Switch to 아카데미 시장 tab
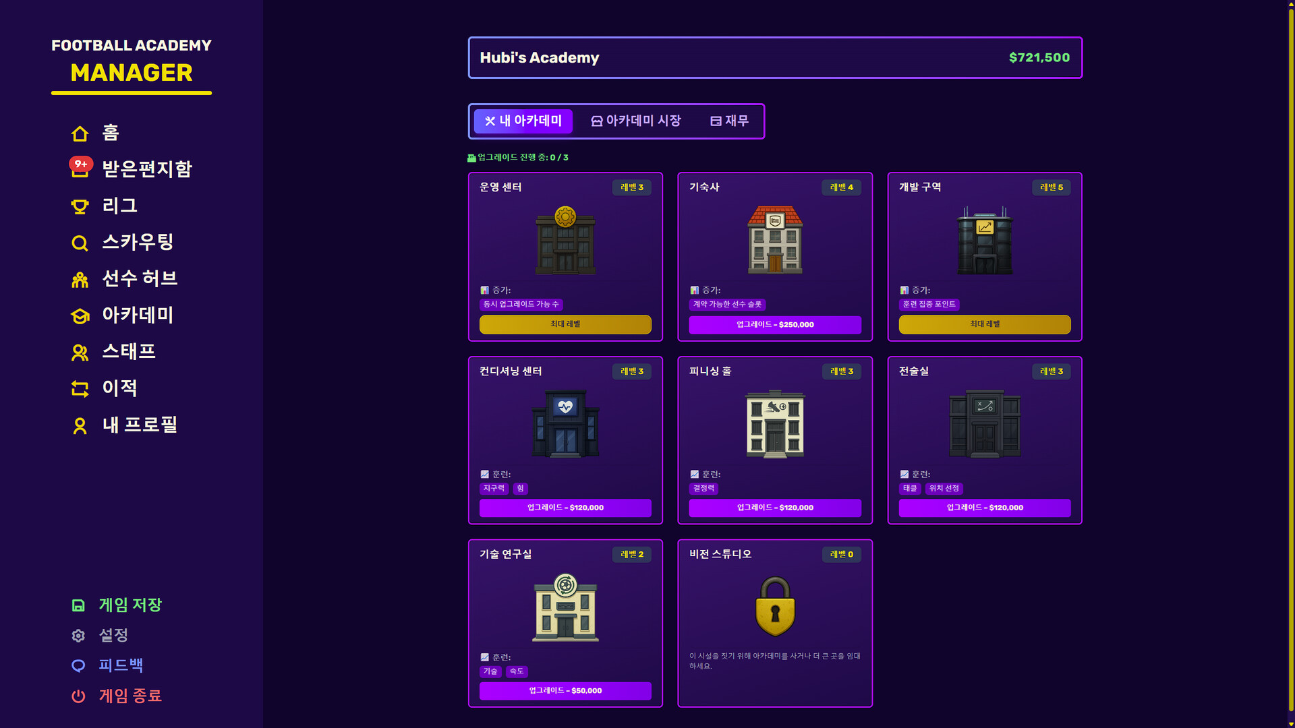 point(635,121)
